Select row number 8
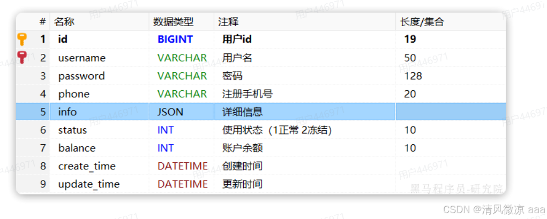547x219 pixels. [x=43, y=166]
